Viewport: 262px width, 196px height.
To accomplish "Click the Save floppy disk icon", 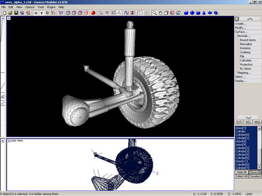I will tap(16, 13).
